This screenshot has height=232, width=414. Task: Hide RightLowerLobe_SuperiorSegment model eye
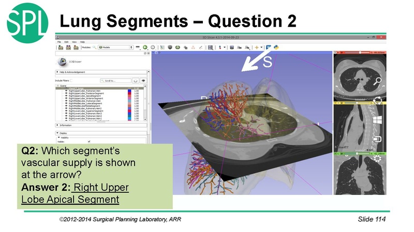66,111
